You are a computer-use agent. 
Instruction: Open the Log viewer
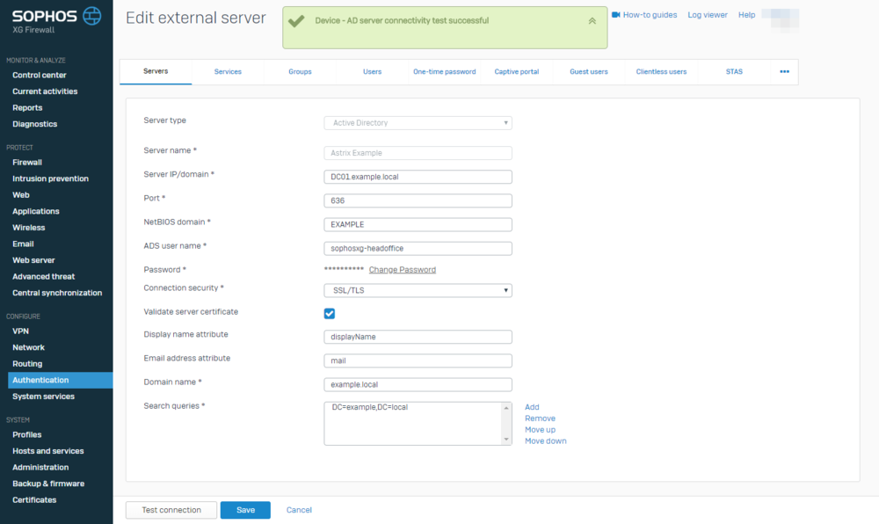pos(708,14)
